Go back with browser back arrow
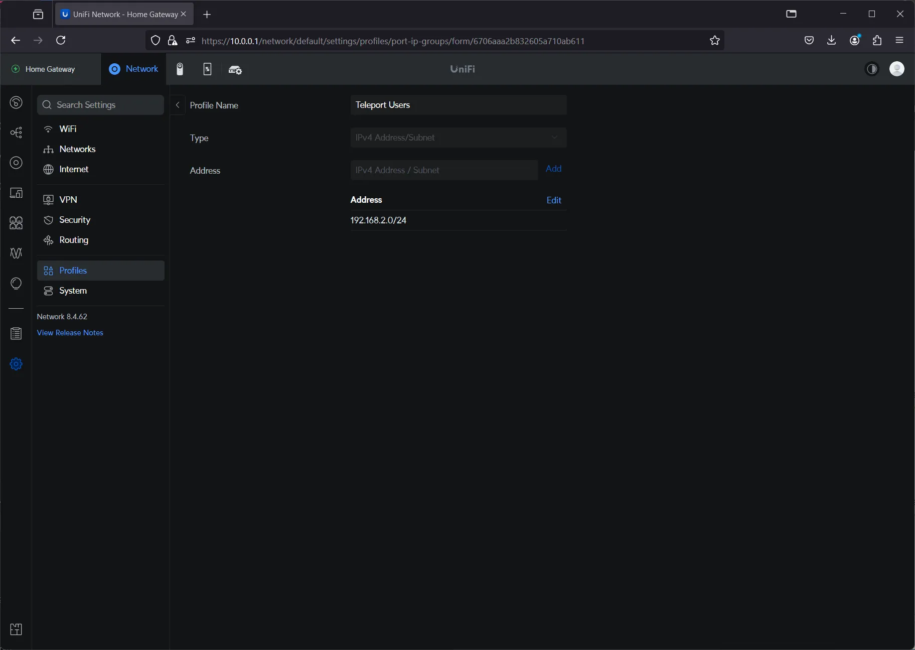915x650 pixels. tap(16, 40)
